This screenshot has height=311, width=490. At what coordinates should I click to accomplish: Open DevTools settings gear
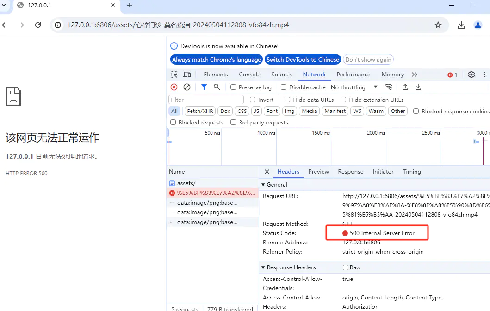pyautogui.click(x=471, y=75)
